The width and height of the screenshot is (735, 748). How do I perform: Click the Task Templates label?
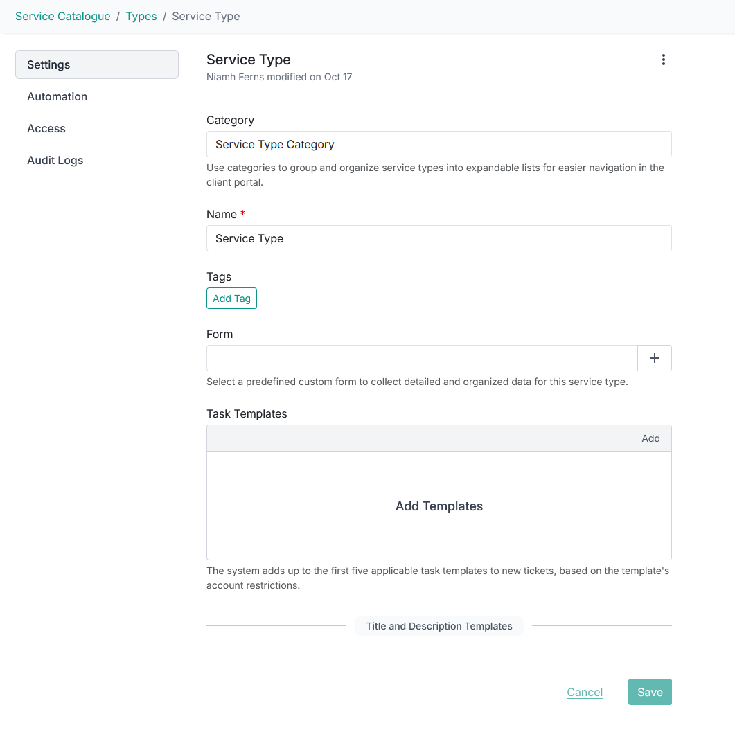(247, 413)
